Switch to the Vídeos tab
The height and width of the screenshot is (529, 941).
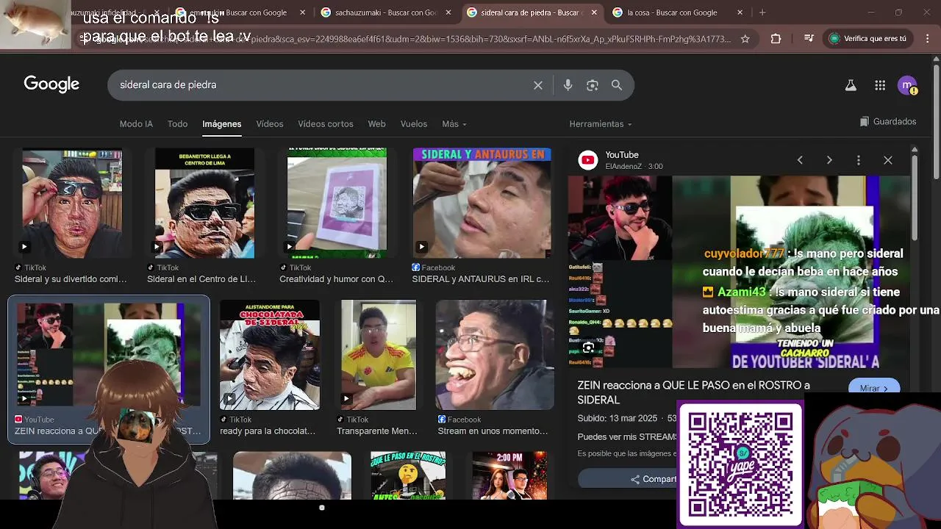[270, 124]
